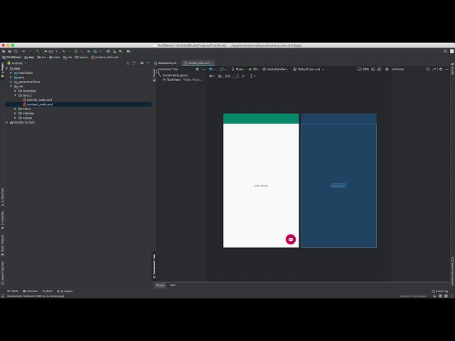Minimize the Component Tree panel
The image size is (455, 341).
click(x=203, y=70)
